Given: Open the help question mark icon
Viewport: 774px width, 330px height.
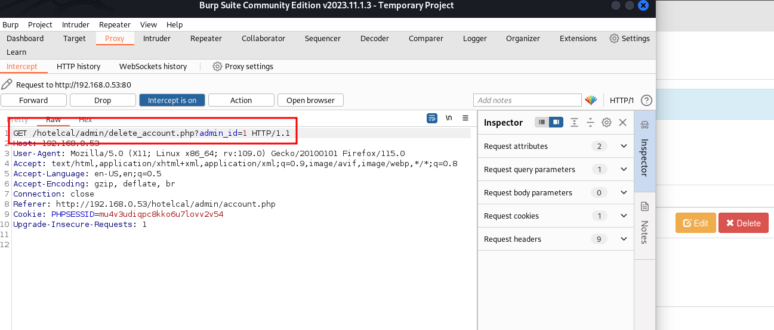Looking at the screenshot, I should pos(646,100).
